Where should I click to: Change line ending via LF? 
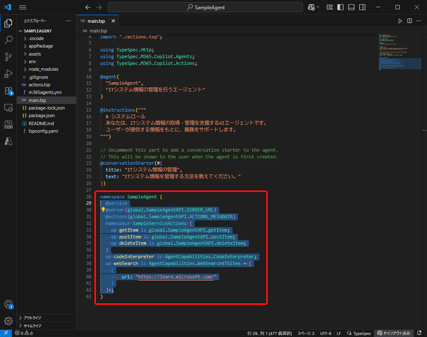[339, 333]
